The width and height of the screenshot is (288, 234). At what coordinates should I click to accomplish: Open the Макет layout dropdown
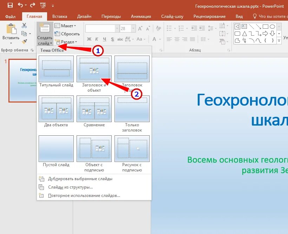click(65, 26)
